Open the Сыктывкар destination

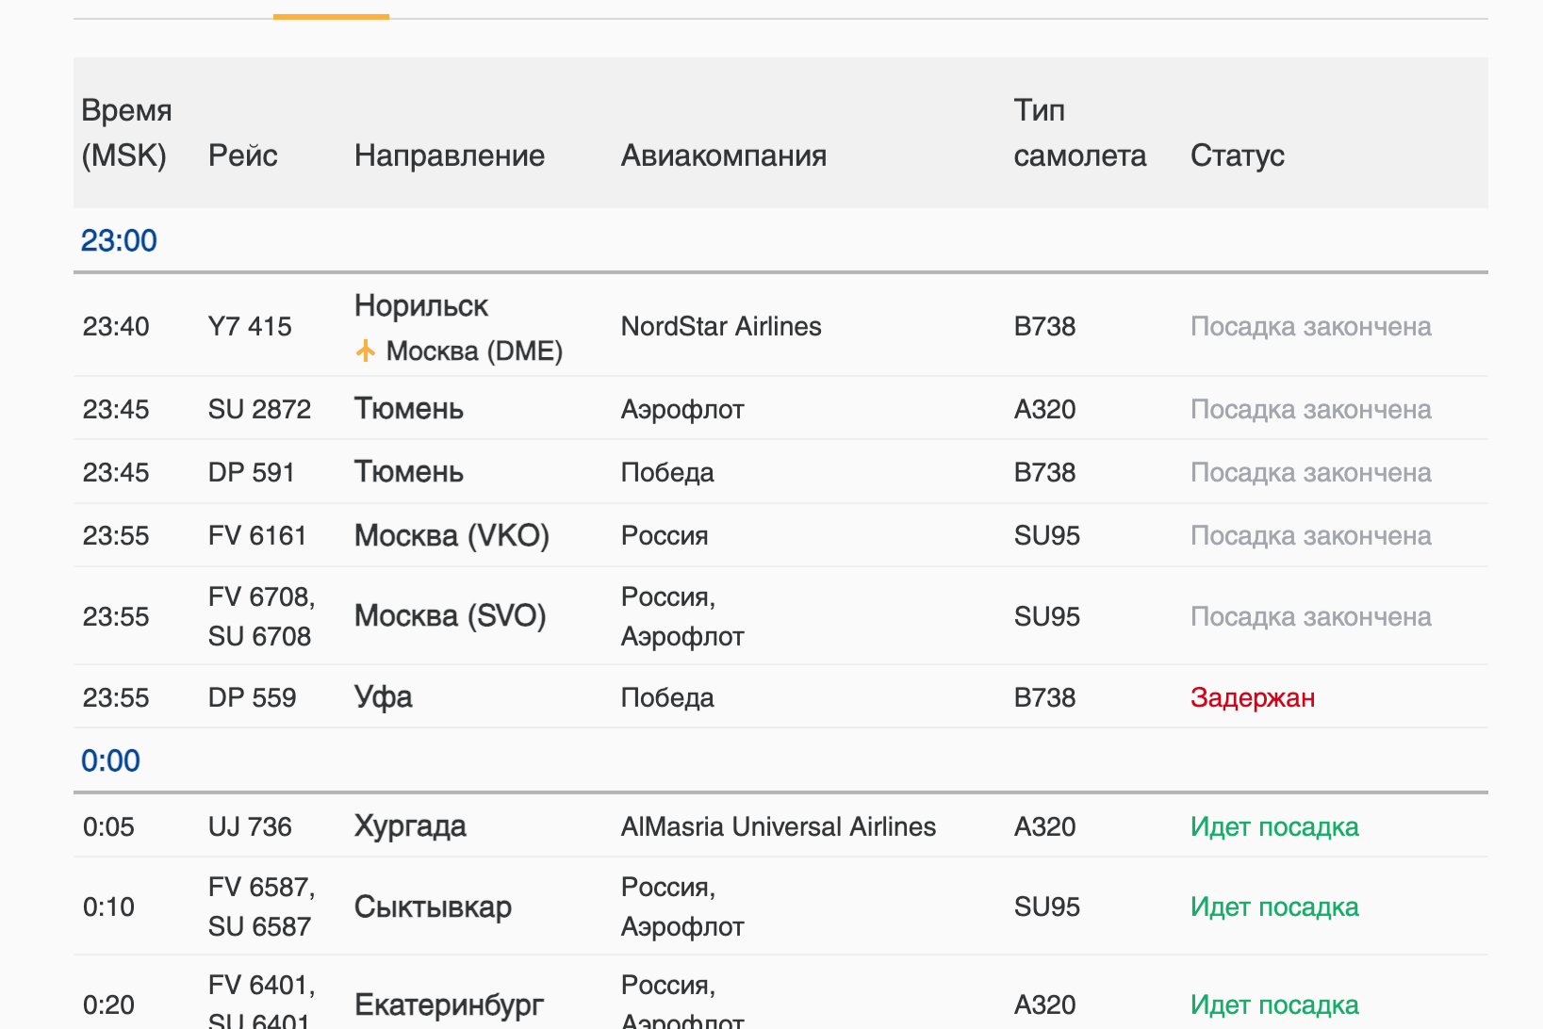pos(433,906)
